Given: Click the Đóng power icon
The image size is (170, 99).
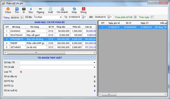Looking at the screenshot, I should [83, 9].
